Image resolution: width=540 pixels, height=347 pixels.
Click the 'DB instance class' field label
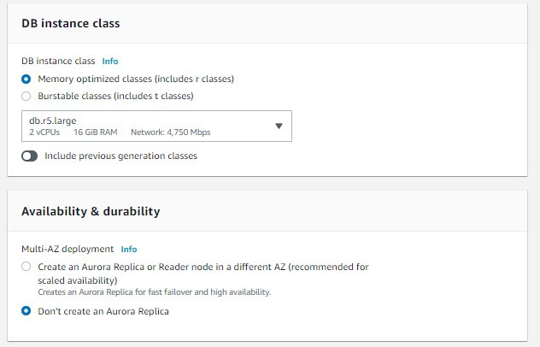point(58,62)
